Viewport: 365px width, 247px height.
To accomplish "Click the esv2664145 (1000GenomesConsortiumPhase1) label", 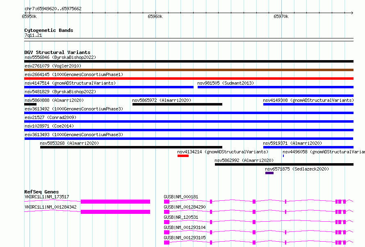I will (74, 74).
